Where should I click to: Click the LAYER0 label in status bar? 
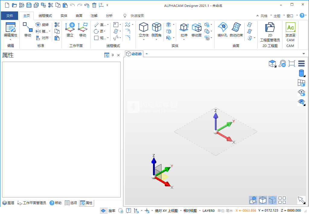(209, 211)
